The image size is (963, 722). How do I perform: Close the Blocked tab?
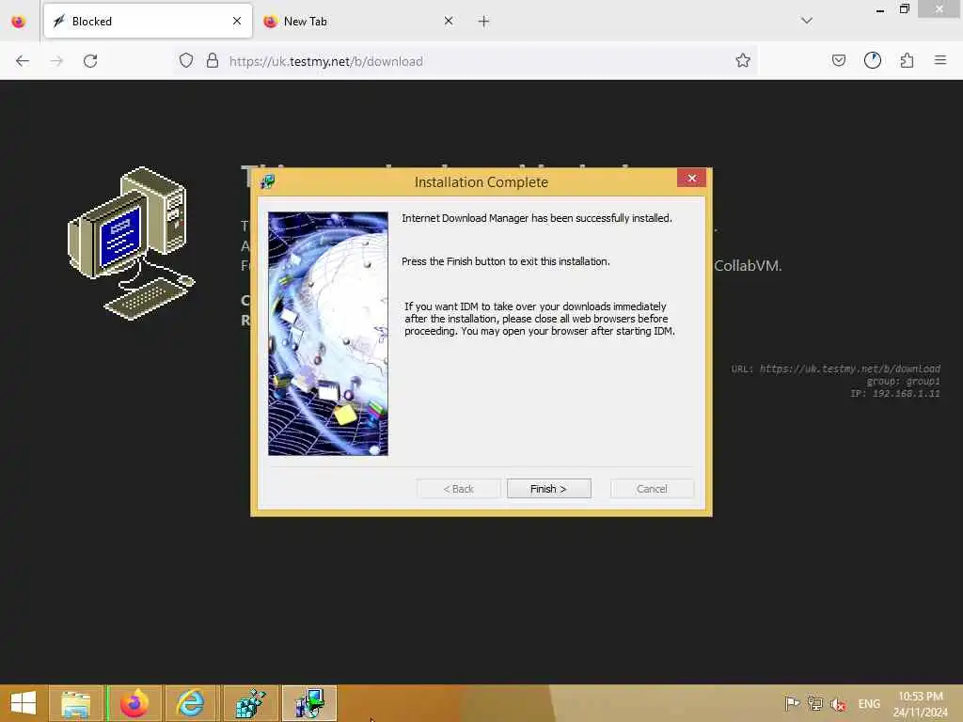coord(237,21)
